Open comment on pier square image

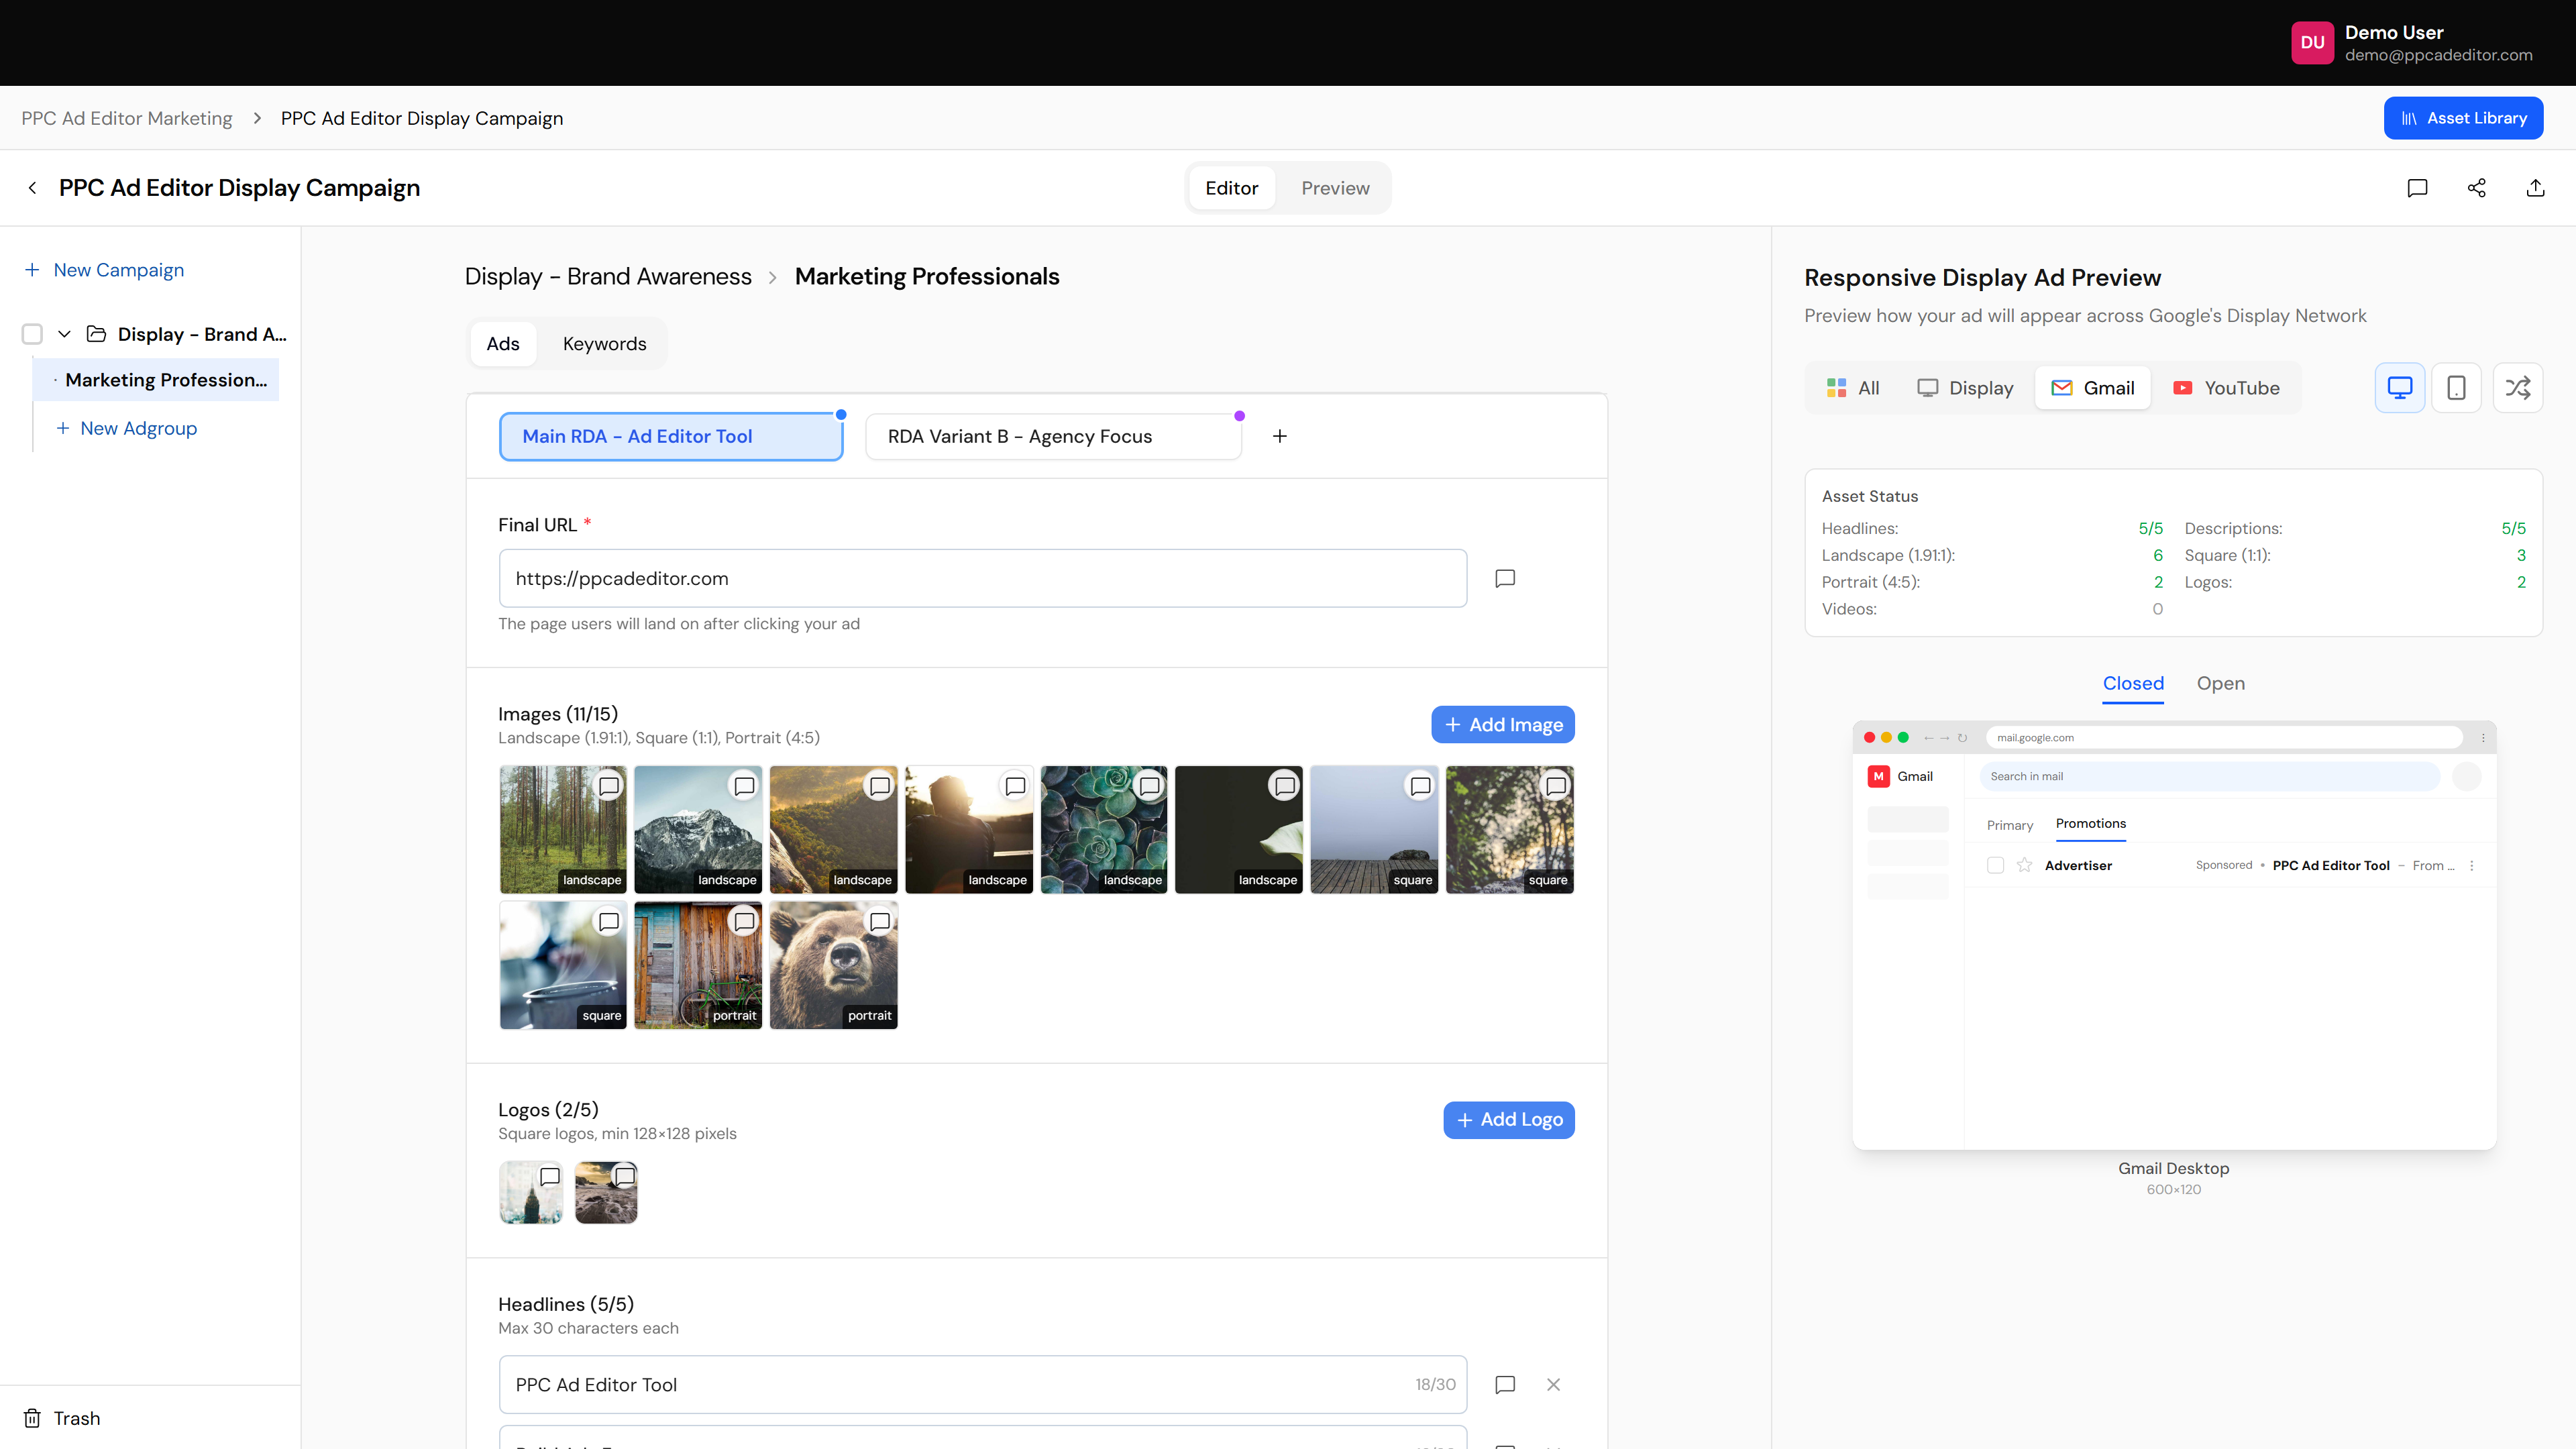[1420, 786]
